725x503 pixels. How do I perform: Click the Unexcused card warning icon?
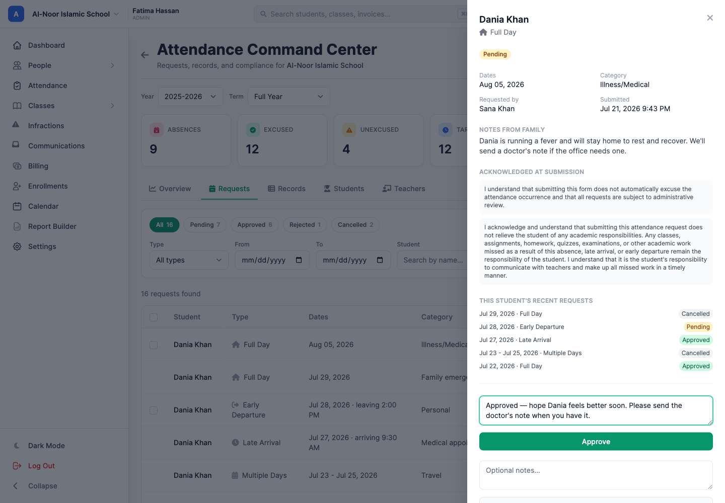coord(349,130)
